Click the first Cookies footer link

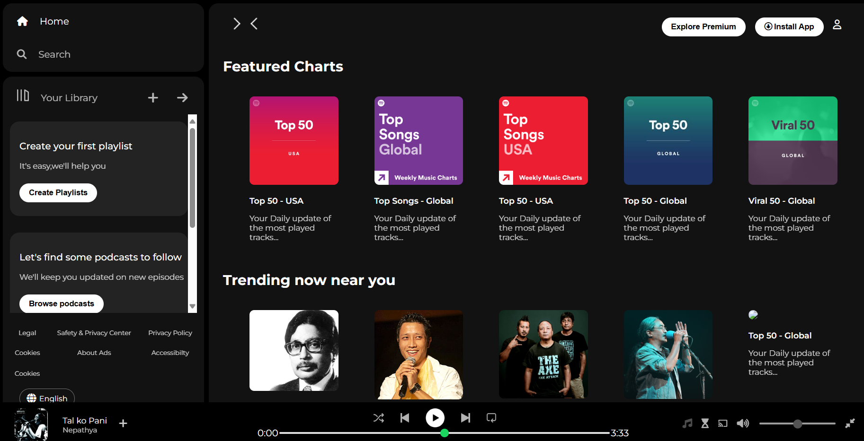(27, 353)
